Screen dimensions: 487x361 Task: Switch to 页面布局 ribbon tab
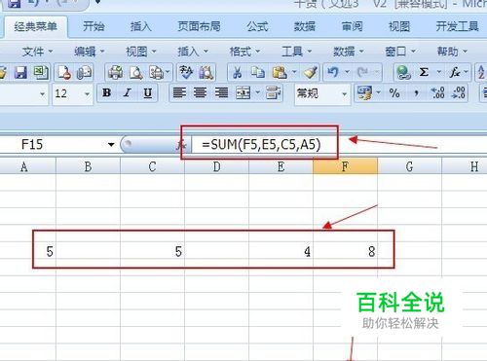pyautogui.click(x=199, y=26)
